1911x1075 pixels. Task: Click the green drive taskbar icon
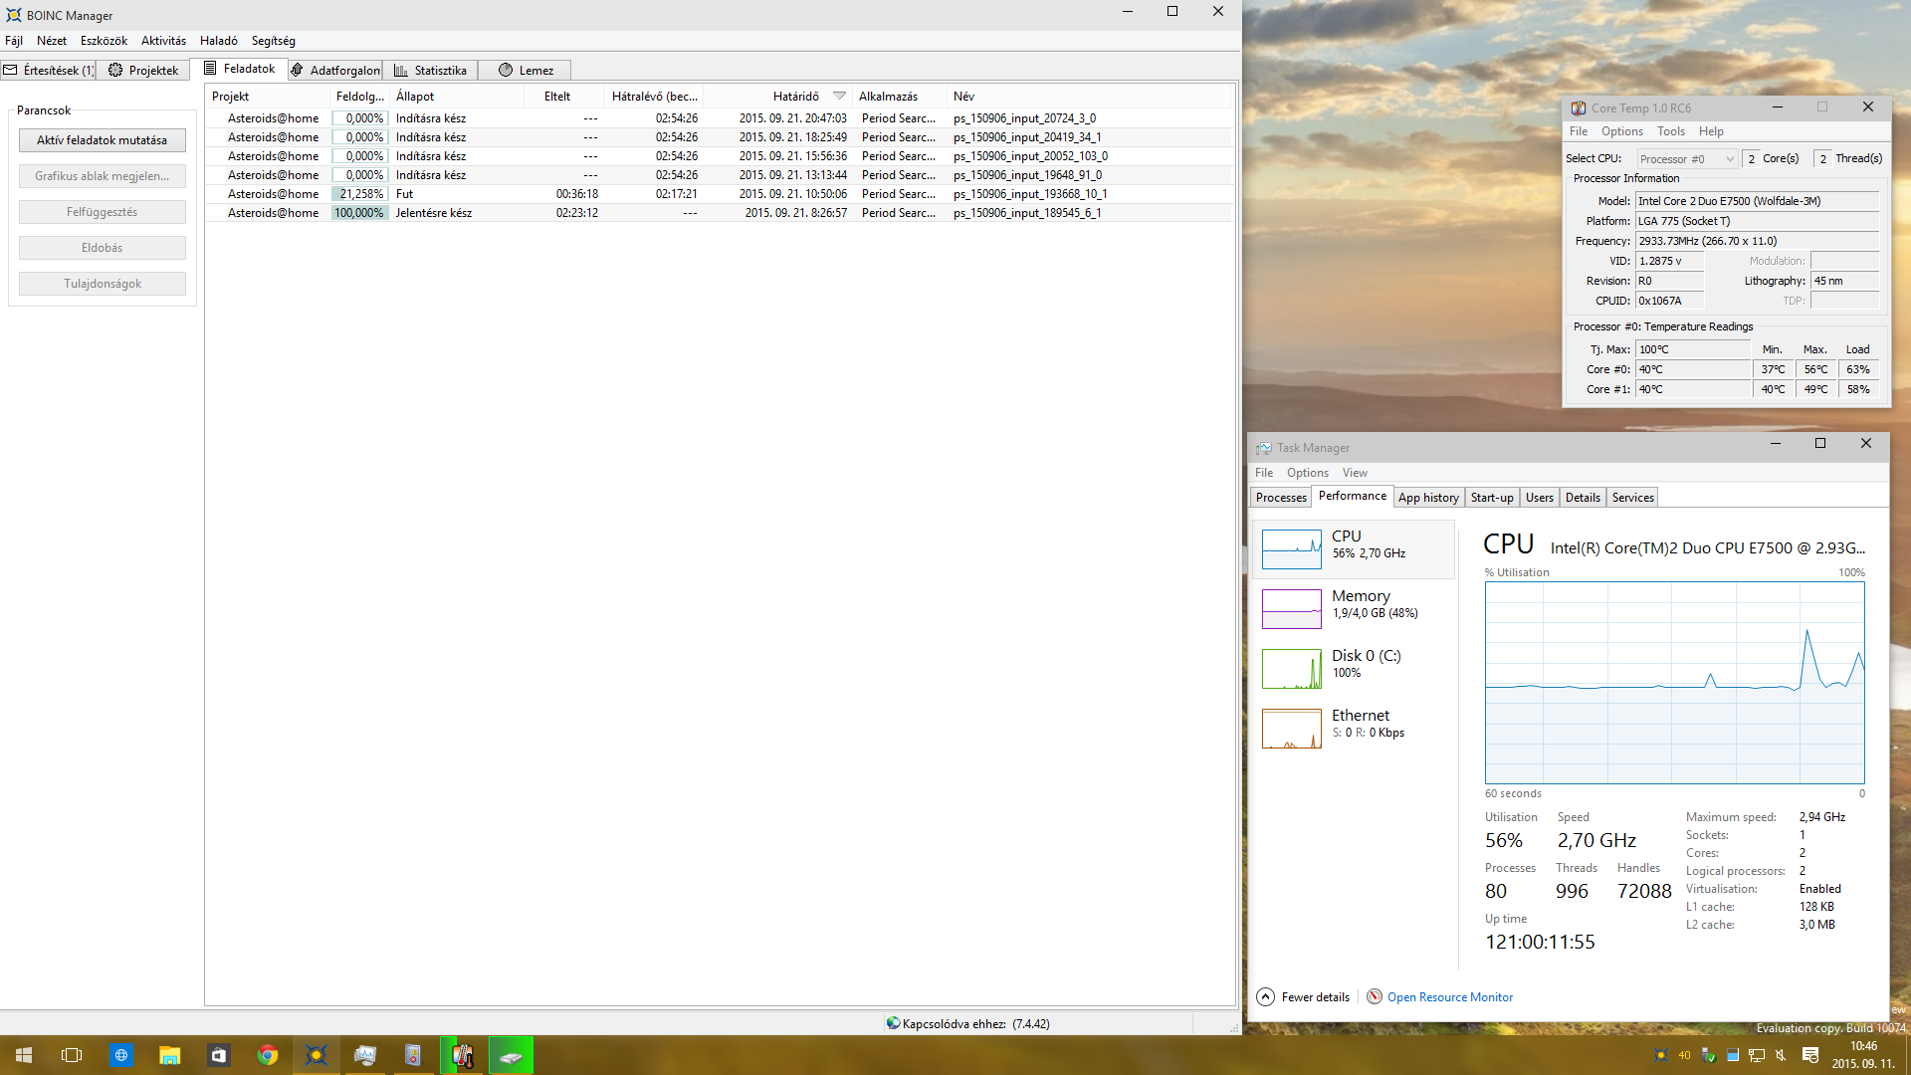point(511,1055)
